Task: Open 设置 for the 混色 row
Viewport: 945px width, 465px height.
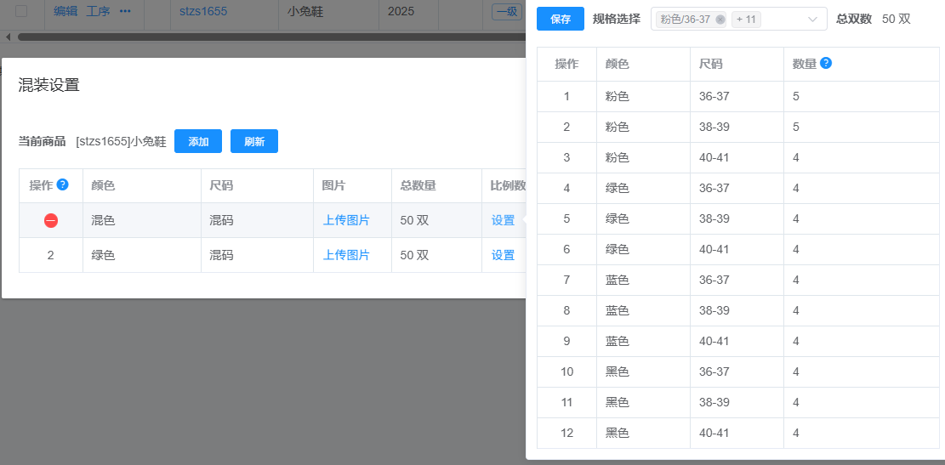Action: point(503,220)
